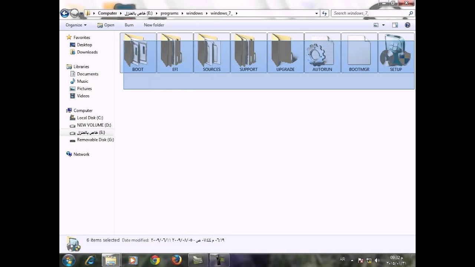Click programs in the address breadcrumb
The width and height of the screenshot is (475, 267).
pyautogui.click(x=170, y=13)
